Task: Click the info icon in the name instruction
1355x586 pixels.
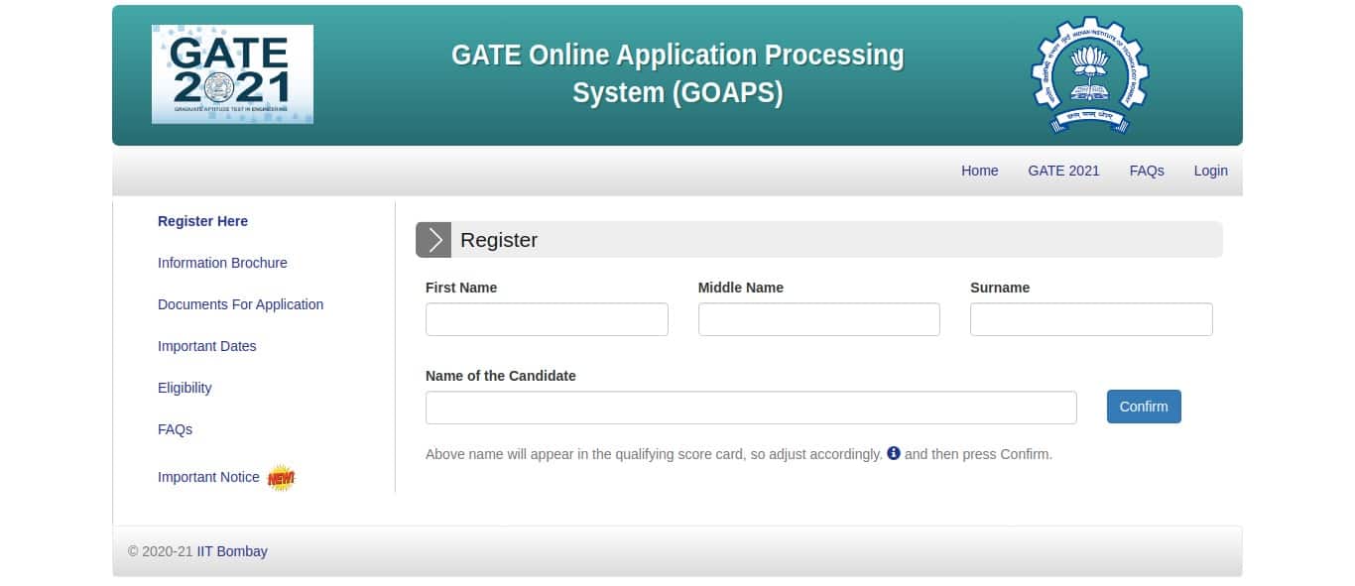Action: pyautogui.click(x=893, y=453)
